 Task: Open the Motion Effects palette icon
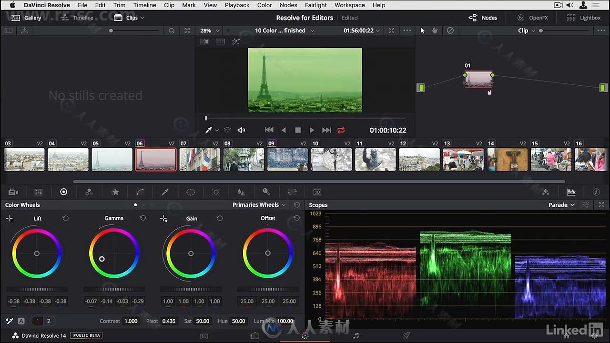click(115, 192)
